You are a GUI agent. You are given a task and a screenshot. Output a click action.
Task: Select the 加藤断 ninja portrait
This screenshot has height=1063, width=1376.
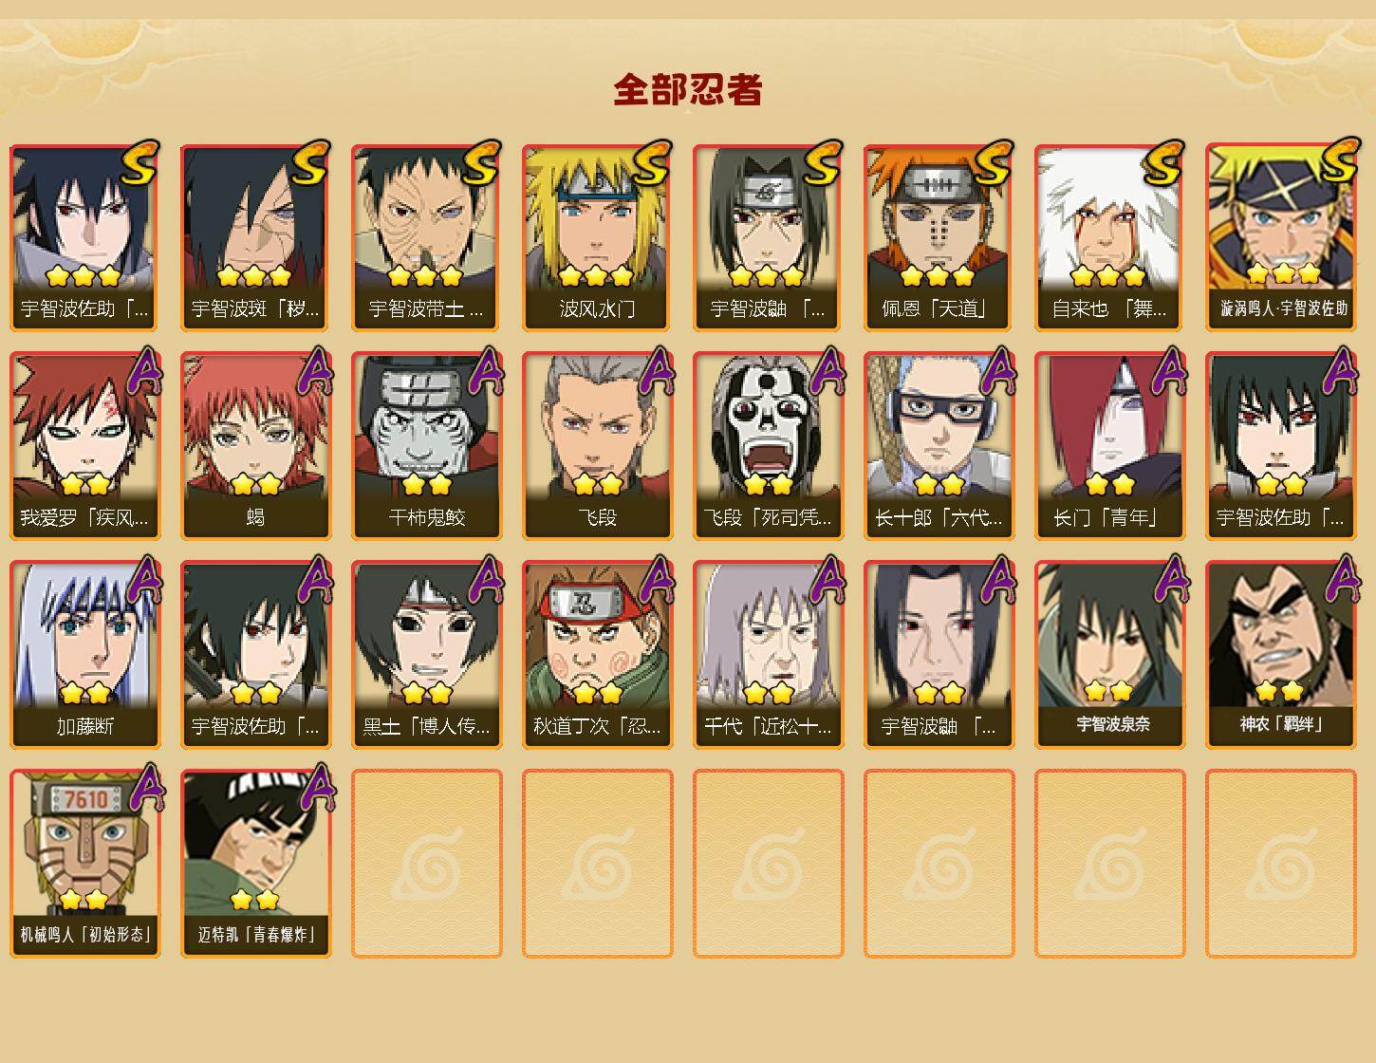click(x=84, y=655)
